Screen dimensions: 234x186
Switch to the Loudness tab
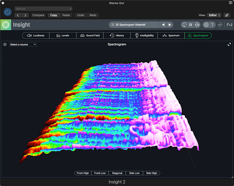tap(36, 35)
